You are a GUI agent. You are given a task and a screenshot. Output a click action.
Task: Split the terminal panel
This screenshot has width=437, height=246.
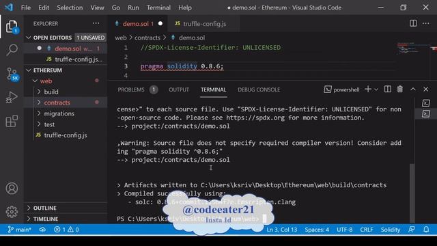point(387,90)
